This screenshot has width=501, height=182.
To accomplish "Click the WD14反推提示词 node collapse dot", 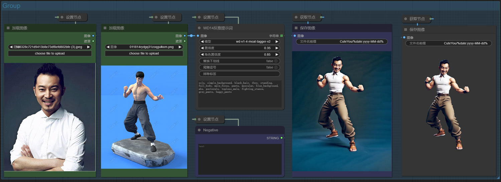I will pos(199,28).
